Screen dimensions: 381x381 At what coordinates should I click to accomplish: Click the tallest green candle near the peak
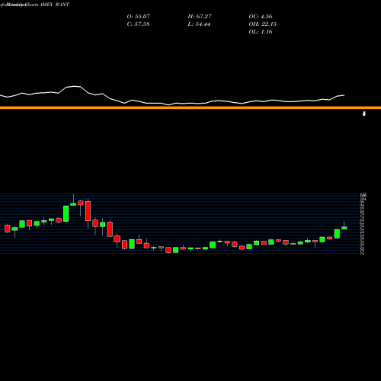click(x=66, y=214)
